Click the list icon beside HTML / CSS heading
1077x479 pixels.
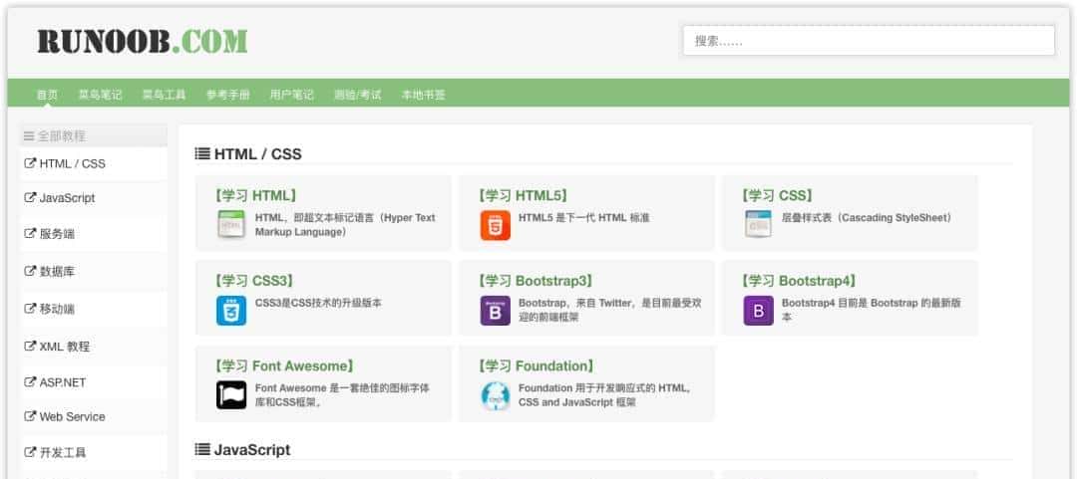point(202,153)
